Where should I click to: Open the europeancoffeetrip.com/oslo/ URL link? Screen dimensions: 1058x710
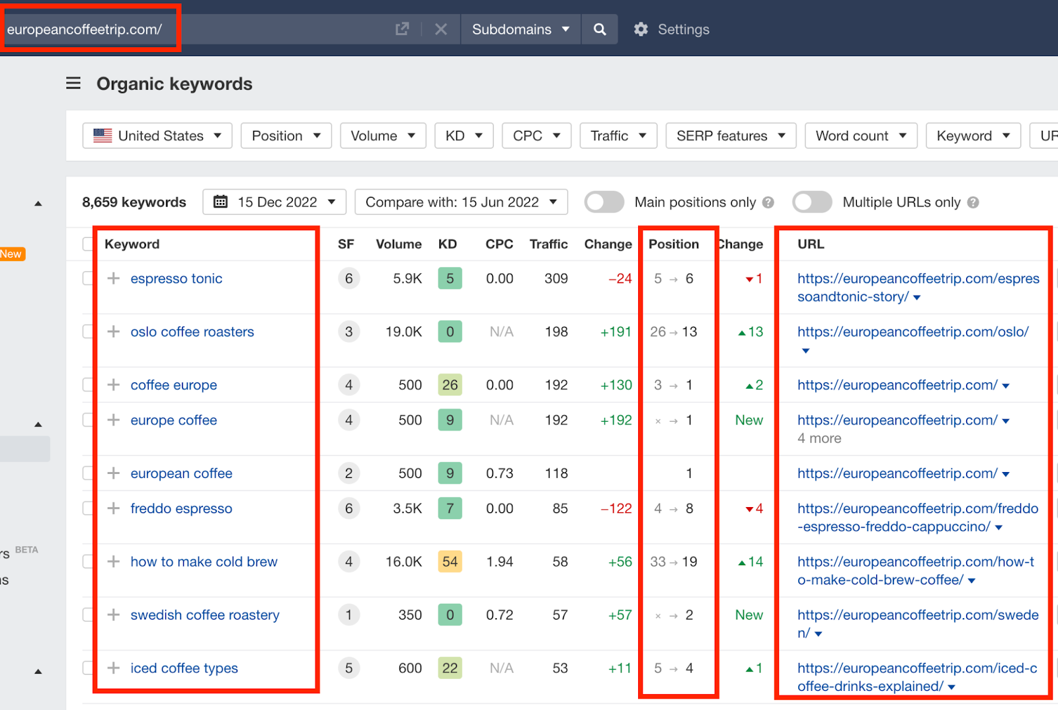913,331
